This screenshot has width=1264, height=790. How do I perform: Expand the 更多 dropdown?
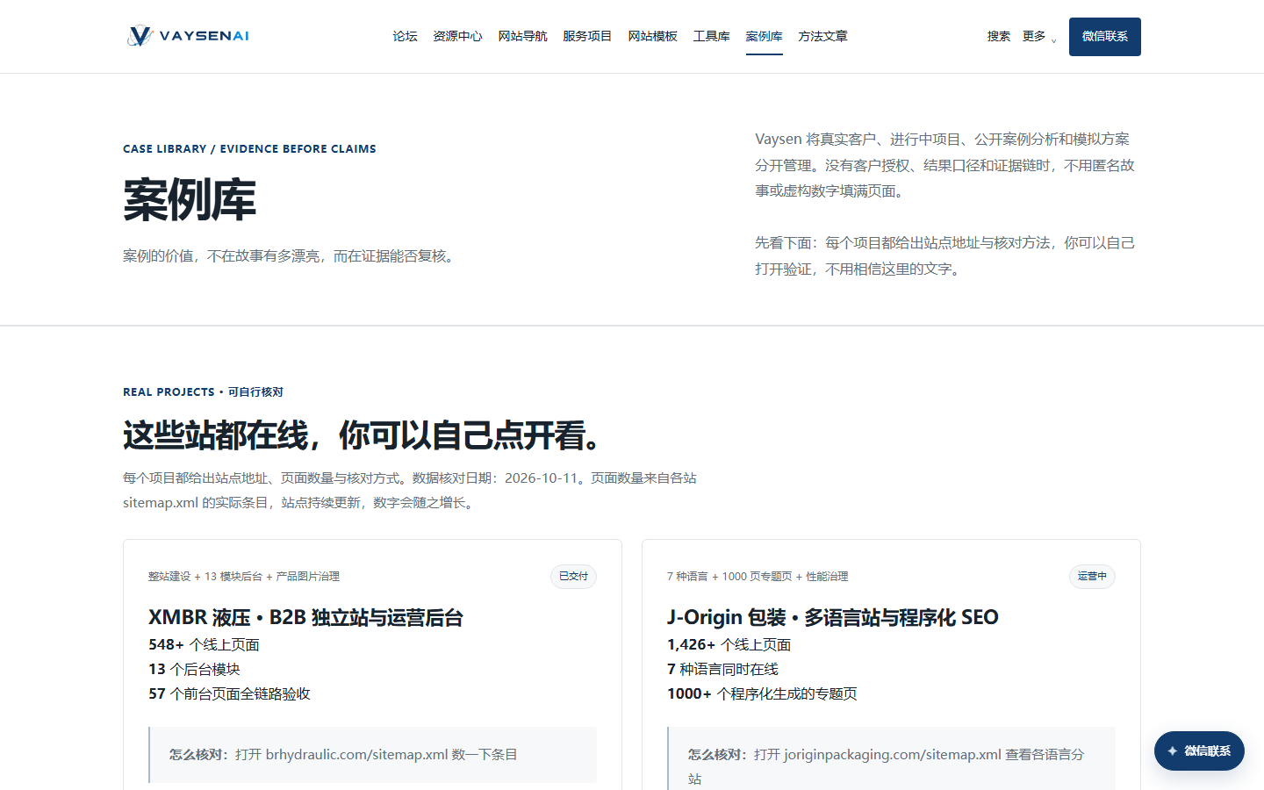1039,36
